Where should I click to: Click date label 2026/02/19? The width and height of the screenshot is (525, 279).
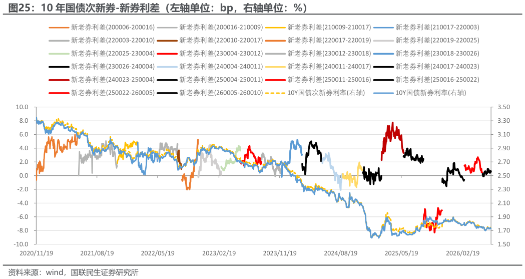point(463,253)
